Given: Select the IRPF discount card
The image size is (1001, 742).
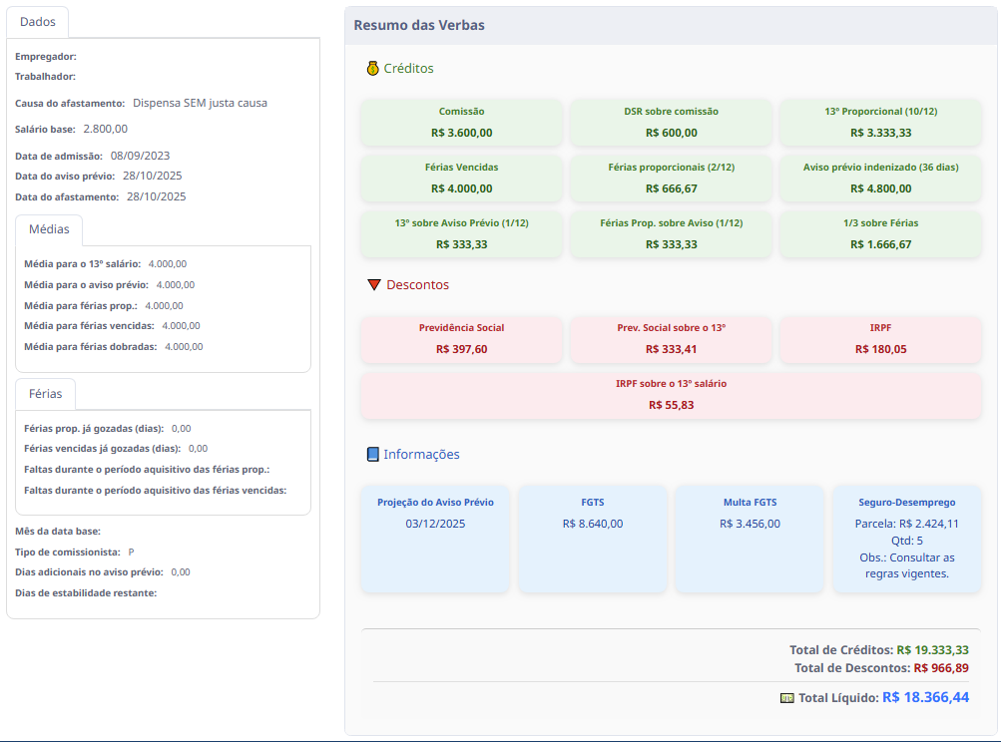Looking at the screenshot, I should (x=880, y=339).
